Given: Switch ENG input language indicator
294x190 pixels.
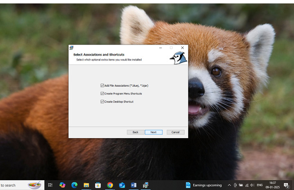Looking at the screenshot, I should pyautogui.click(x=260, y=186).
